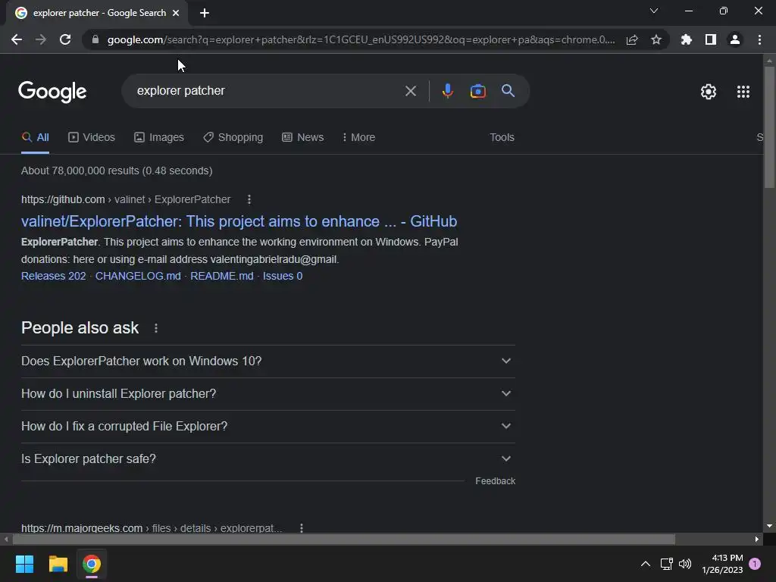
Task: Open the README.md sitelink
Action: click(x=222, y=276)
